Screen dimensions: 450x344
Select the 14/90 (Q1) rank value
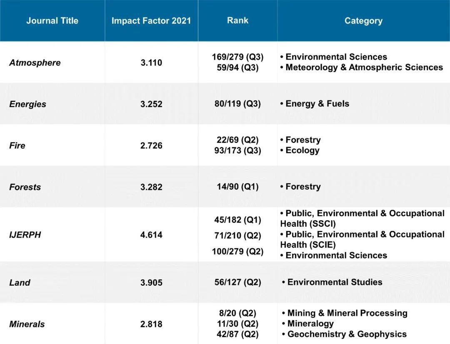[x=237, y=187]
